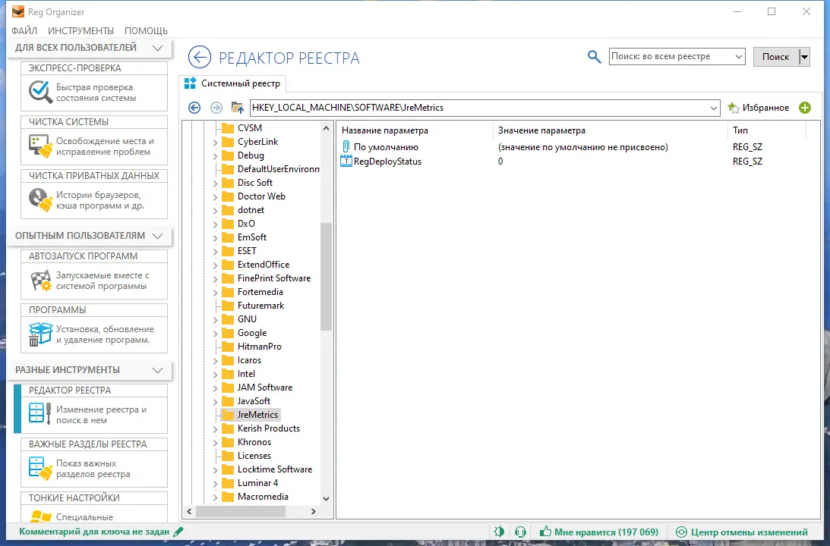
Task: Expand the Google tree node
Action: coord(215,334)
